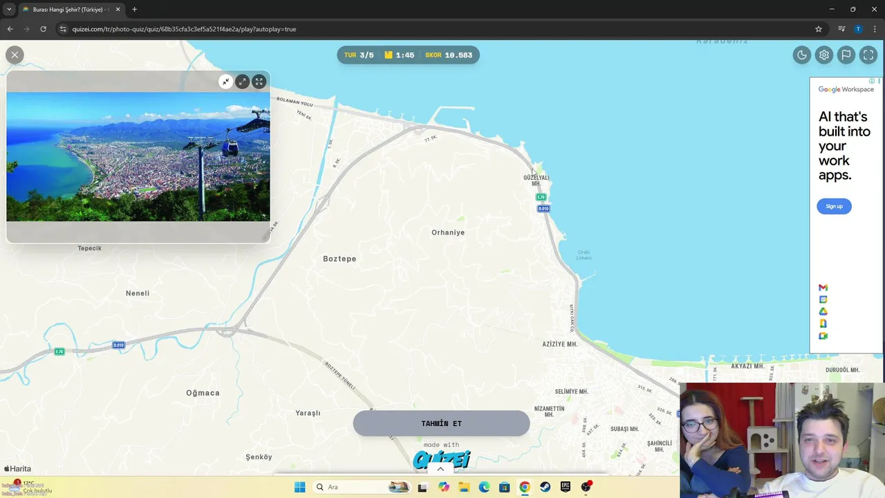The image size is (885, 498).
Task: Click the Orhaniye label on map
Action: [x=448, y=232]
